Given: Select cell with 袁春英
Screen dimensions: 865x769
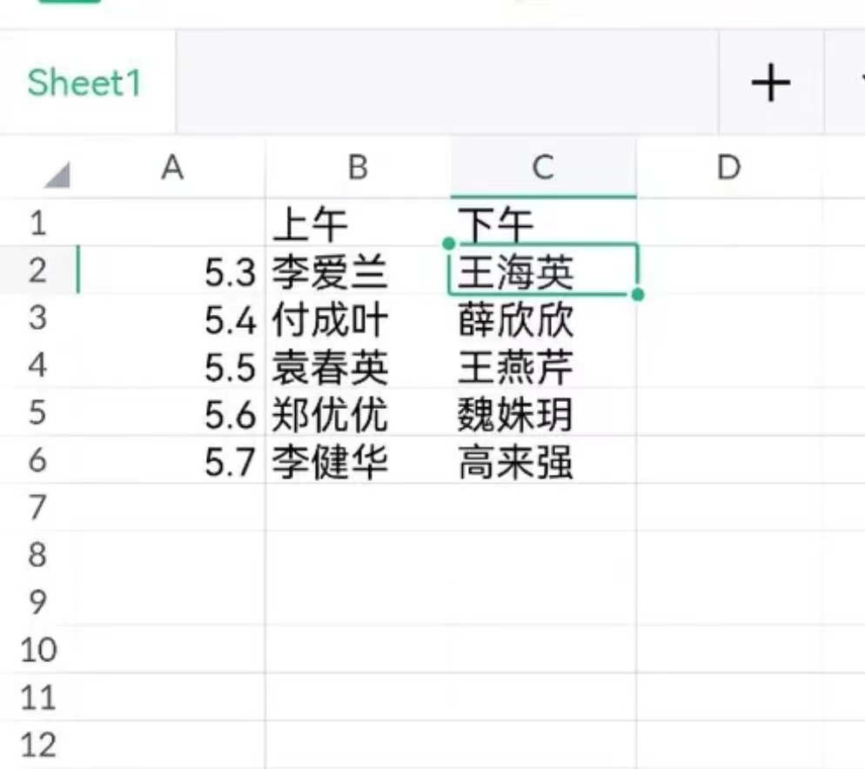Looking at the screenshot, I should point(358,365).
